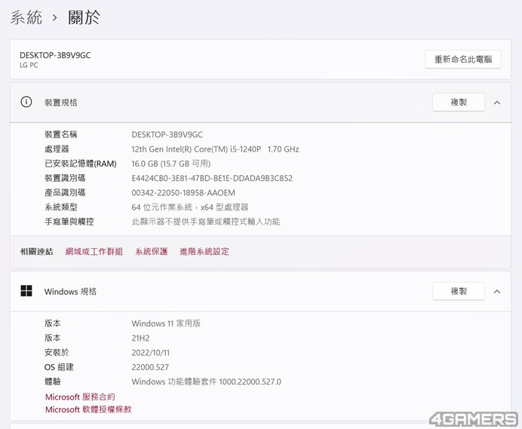Select the device name value DESKTOP-3B9V9GC in specs list

167,135
